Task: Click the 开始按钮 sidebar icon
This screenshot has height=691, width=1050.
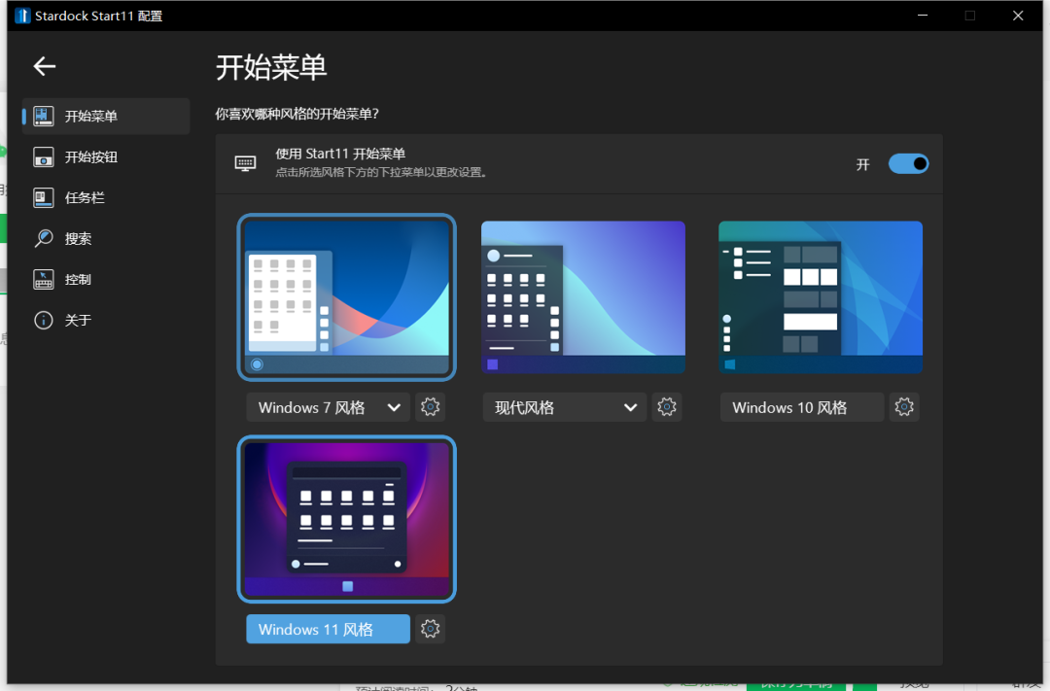Action: click(x=44, y=157)
